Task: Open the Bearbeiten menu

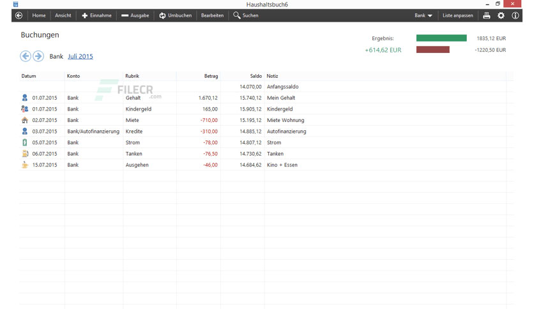Action: [x=212, y=15]
